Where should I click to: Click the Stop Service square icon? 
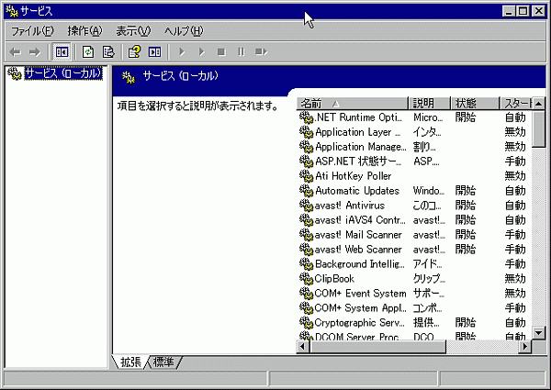click(221, 52)
